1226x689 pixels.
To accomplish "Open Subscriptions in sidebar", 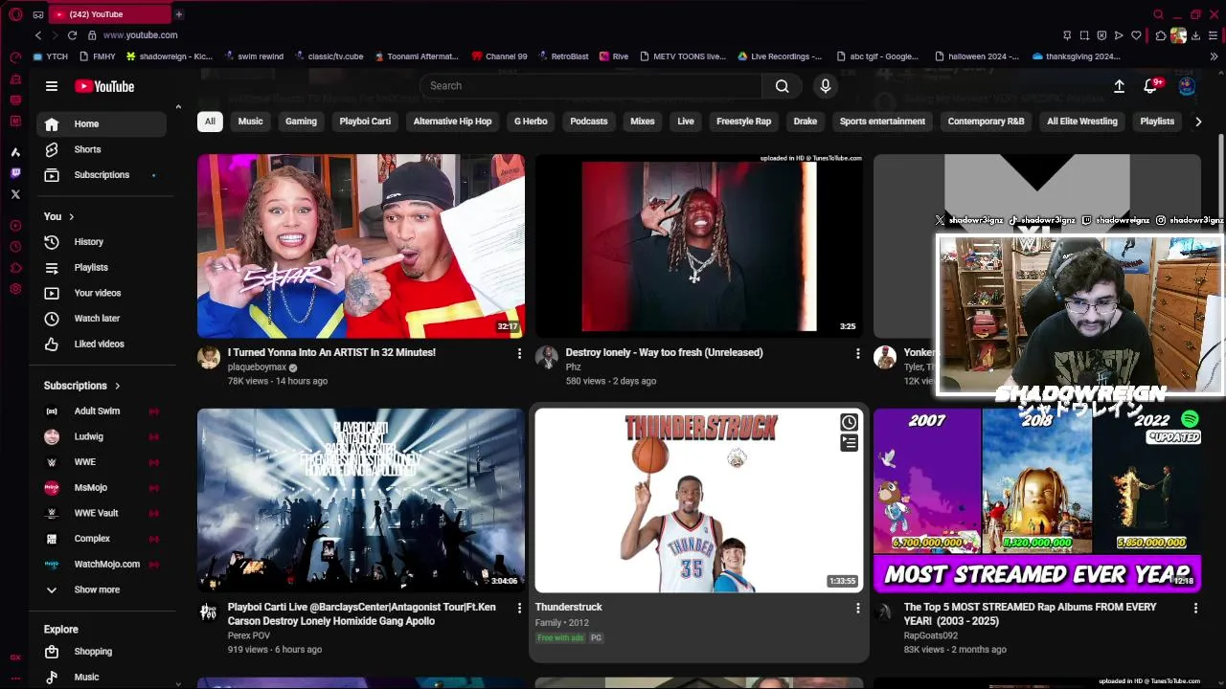I will click(102, 175).
